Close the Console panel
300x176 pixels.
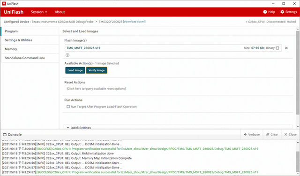tap(290, 134)
